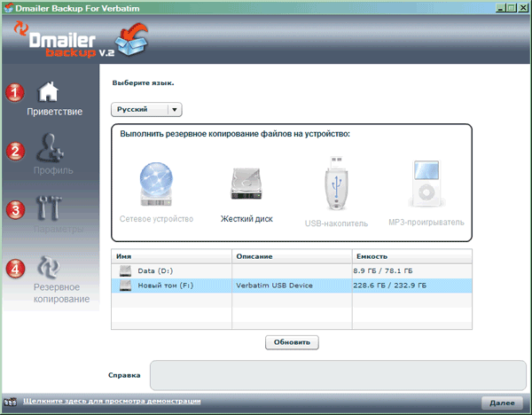Screen dimensions: 532x415
Task: Click the Резервное копирование sidebar label
Action: (x=61, y=294)
